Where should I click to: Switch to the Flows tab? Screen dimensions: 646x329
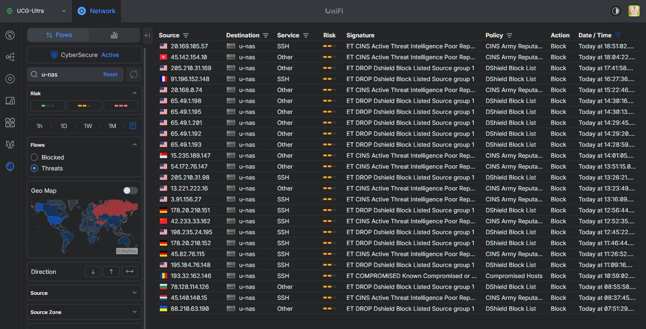pyautogui.click(x=58, y=35)
